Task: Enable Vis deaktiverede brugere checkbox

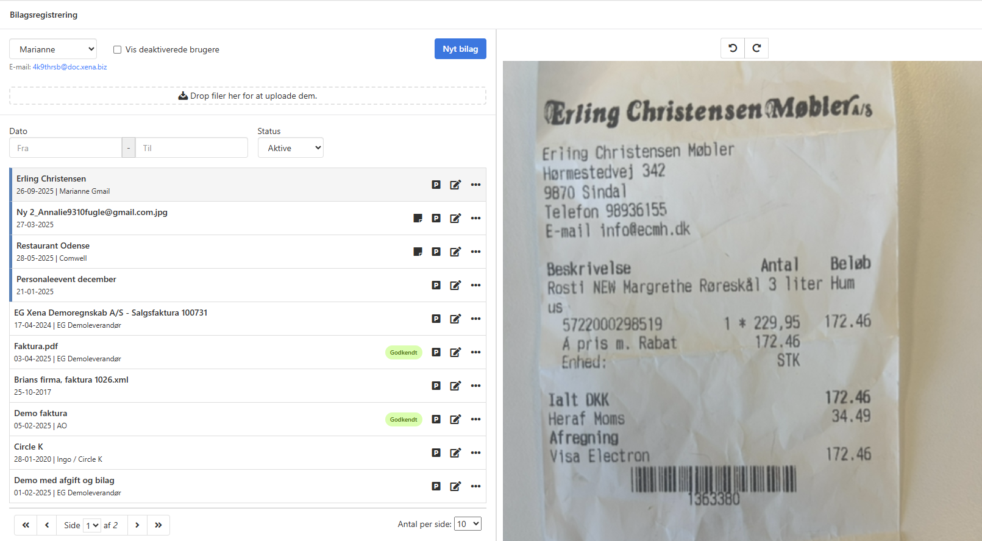Action: [x=118, y=50]
